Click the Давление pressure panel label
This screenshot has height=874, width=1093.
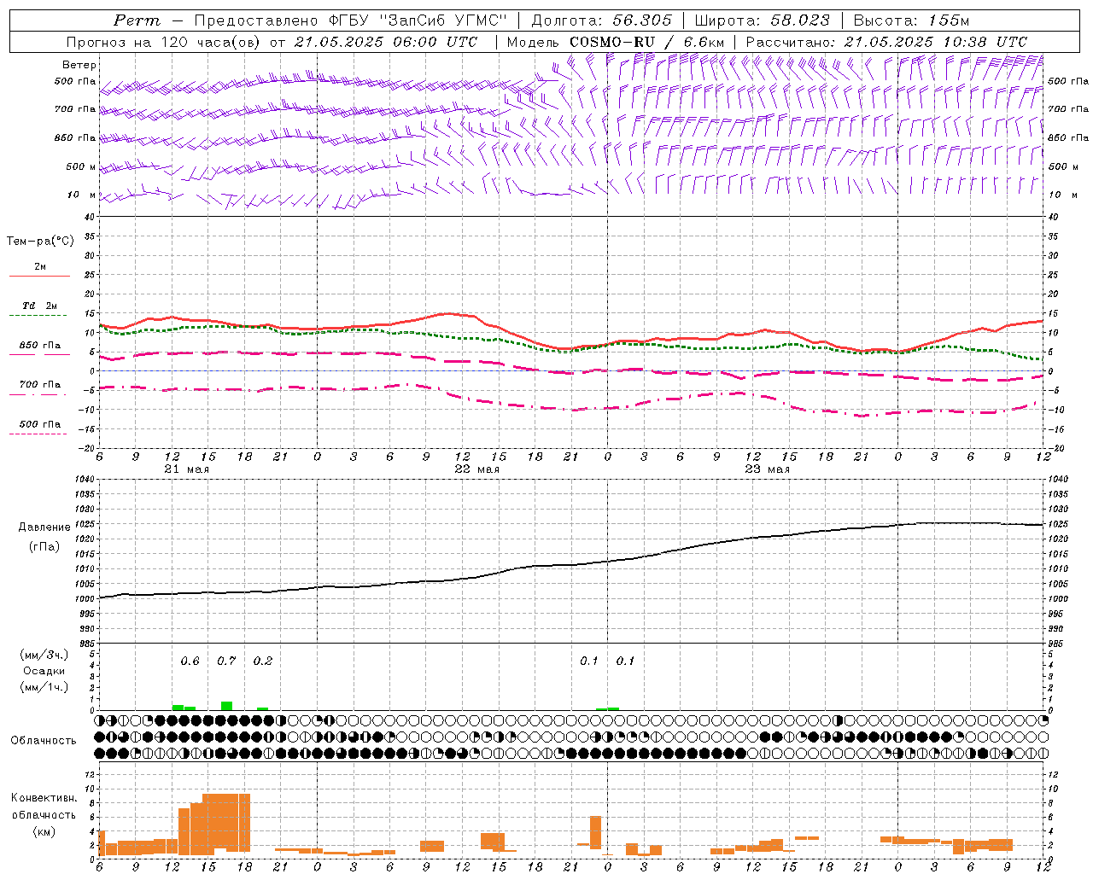coord(44,527)
